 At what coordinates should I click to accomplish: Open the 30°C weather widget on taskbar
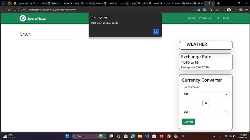pyautogui.click(x=9, y=136)
